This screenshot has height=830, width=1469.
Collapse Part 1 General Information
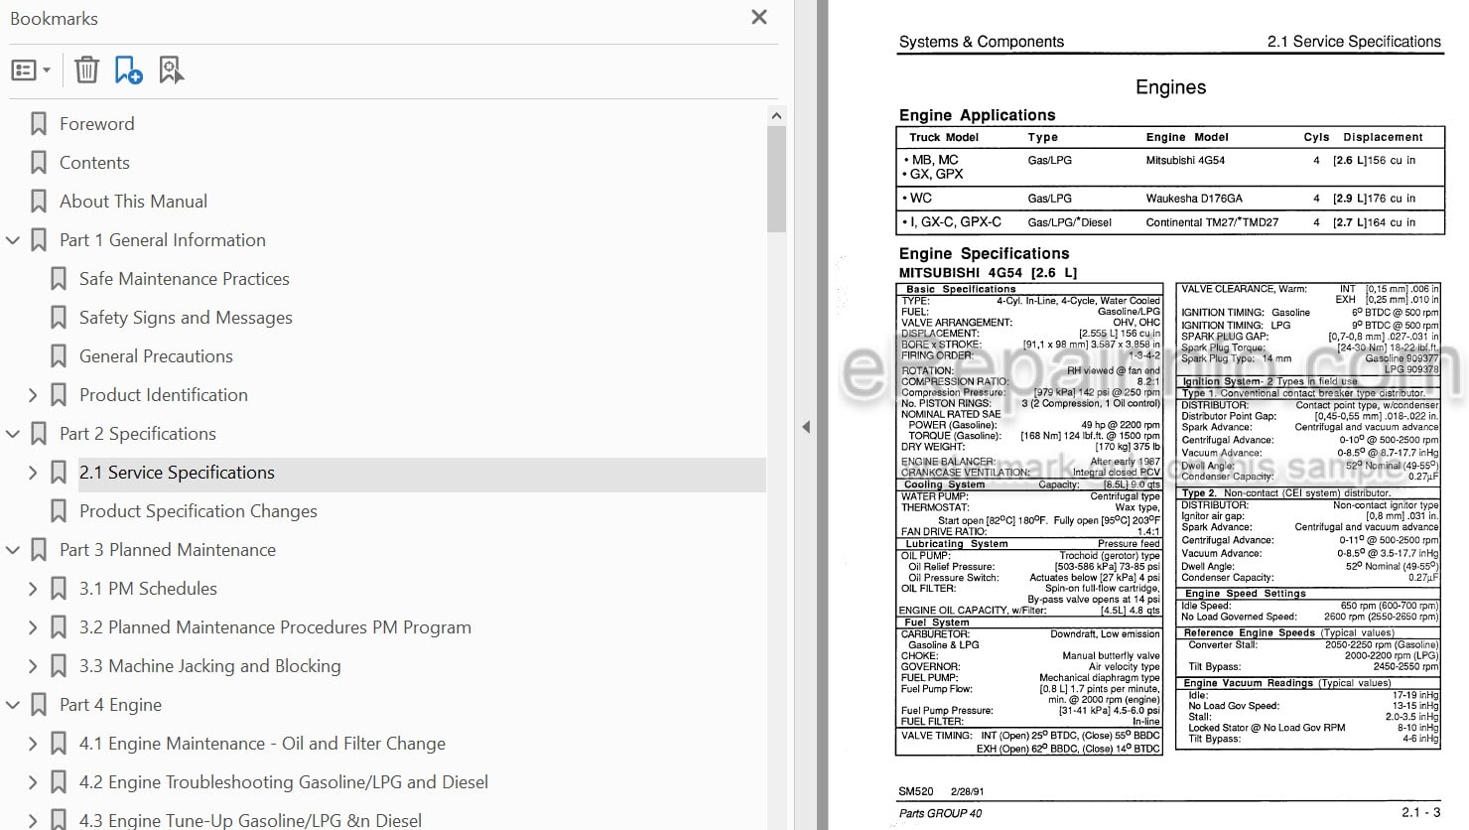pos(13,240)
